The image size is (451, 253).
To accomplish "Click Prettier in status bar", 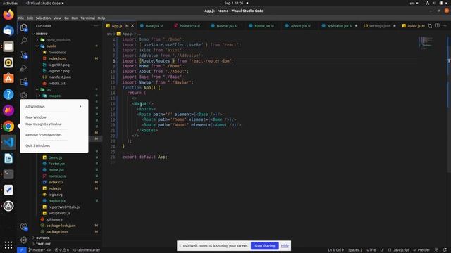I will [x=421, y=250].
